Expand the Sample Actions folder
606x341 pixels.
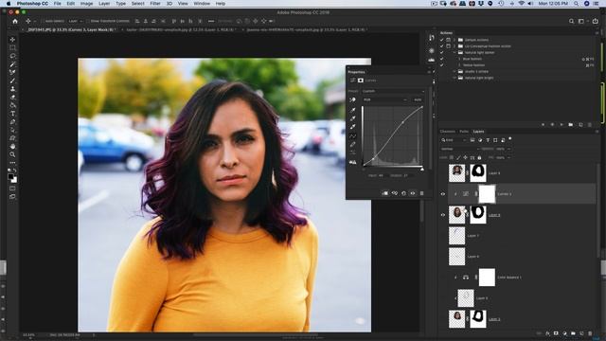(x=454, y=40)
